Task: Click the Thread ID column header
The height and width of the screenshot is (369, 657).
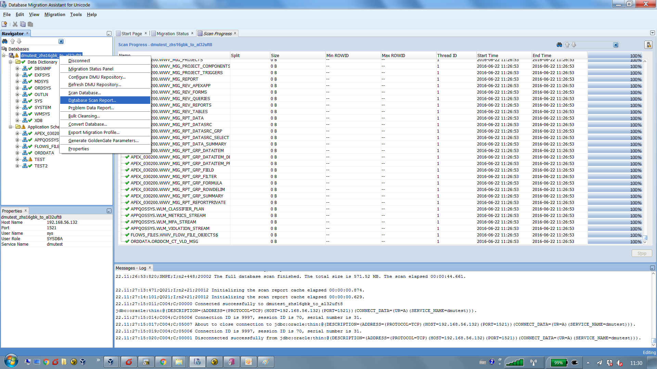Action: 456,56
